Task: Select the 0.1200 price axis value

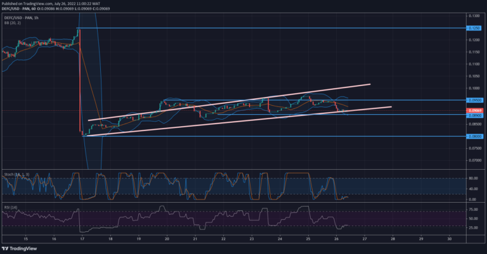Action: click(x=474, y=40)
